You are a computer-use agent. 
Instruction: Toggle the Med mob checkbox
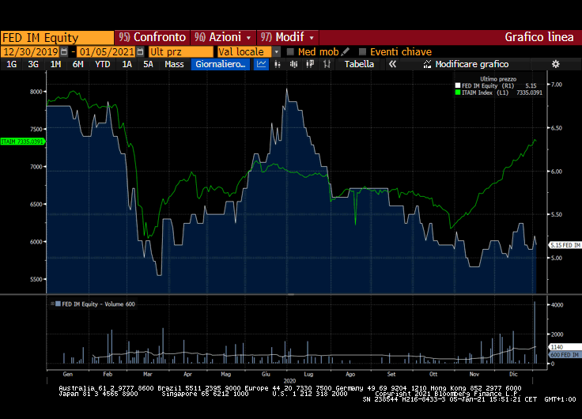tap(290, 51)
